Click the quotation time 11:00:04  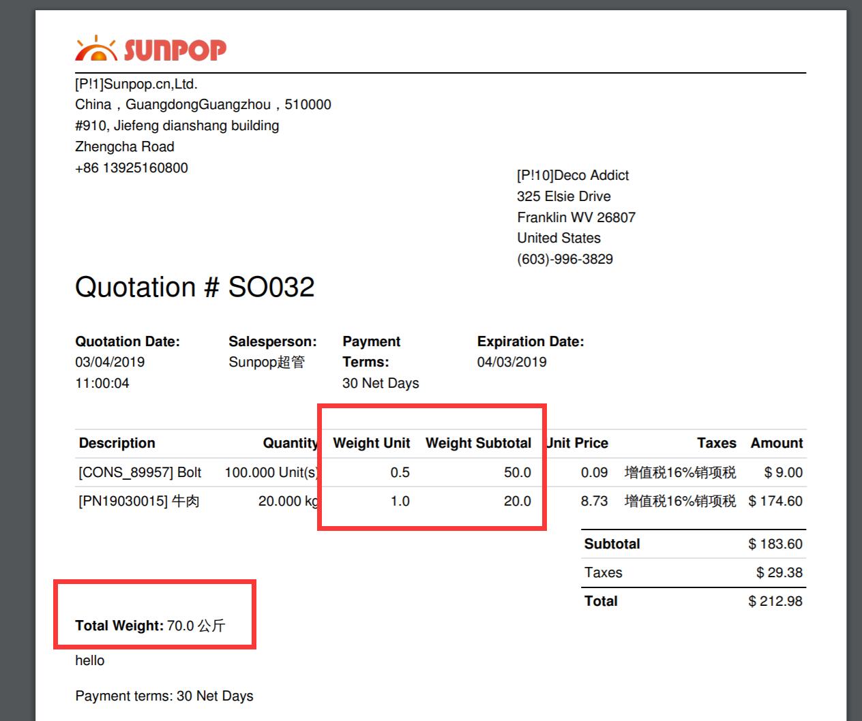click(102, 383)
